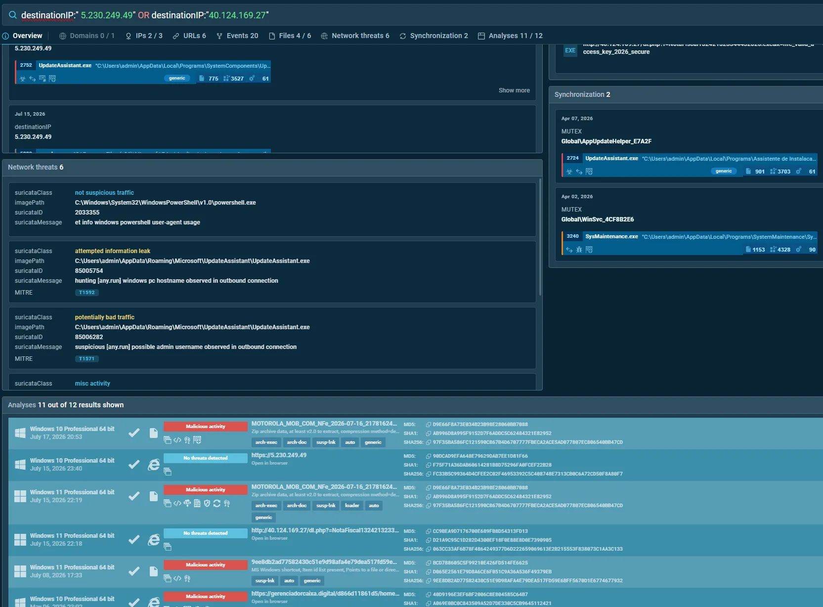Image resolution: width=823 pixels, height=607 pixels.
Task: Switch to the URLs 6 tab
Action: (x=189, y=36)
